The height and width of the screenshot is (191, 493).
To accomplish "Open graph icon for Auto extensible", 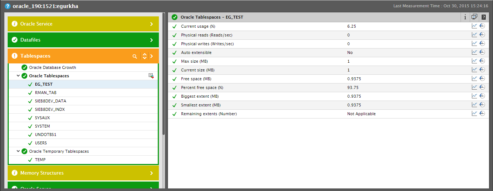I will point(474,52).
